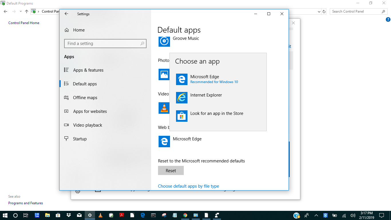
Task: Open Snipping Tool from the taskbar
Action: (x=164, y=215)
